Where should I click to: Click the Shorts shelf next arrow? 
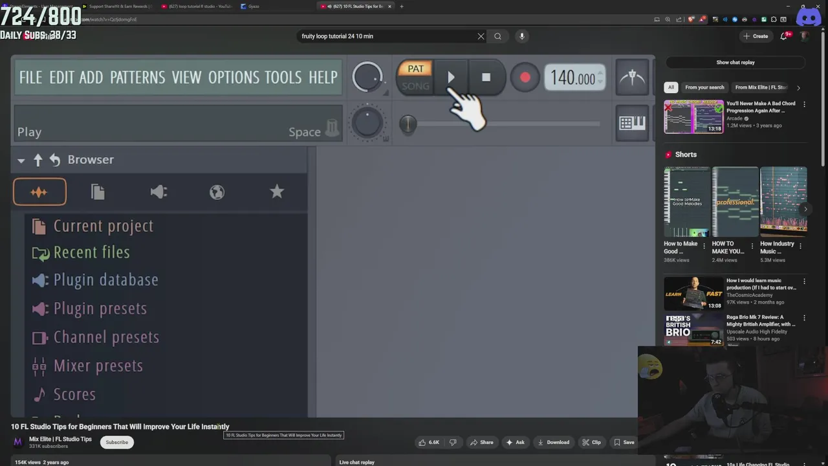click(x=805, y=209)
